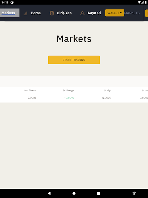Click the partially visible yellow button at right edge
Image resolution: width=148 pixels, height=198 pixels.
146,13
